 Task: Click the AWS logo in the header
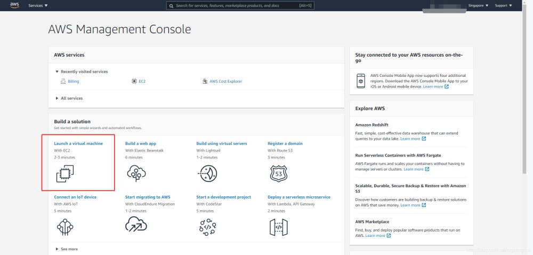pyautogui.click(x=14, y=5)
